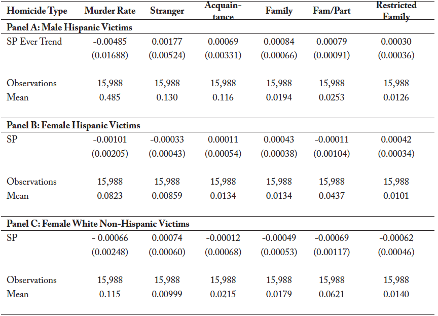
Task: Click the "Homicide Type" column header
Action: (x=37, y=11)
